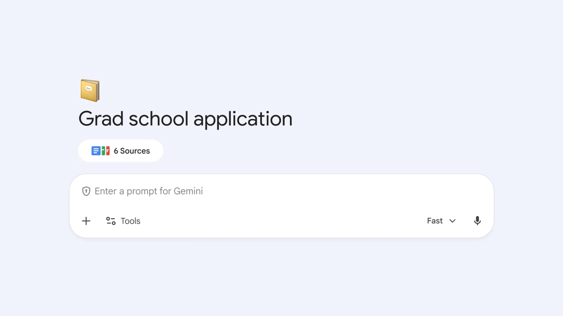563x316 pixels.
Task: Open Tools using its sliders icon
Action: [111, 221]
